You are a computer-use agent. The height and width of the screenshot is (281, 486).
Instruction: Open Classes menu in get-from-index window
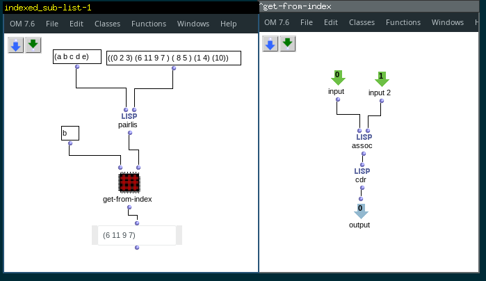click(x=362, y=22)
